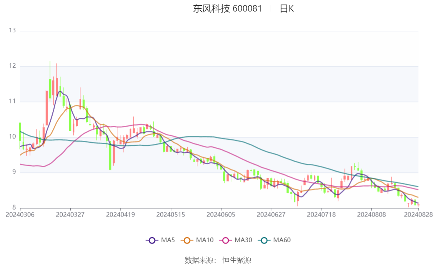Click the data source text 恒生聚源
436x265 pixels.
[236, 260]
